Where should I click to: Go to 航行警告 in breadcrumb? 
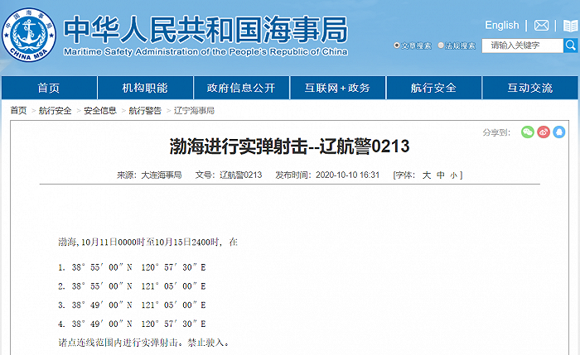click(145, 110)
